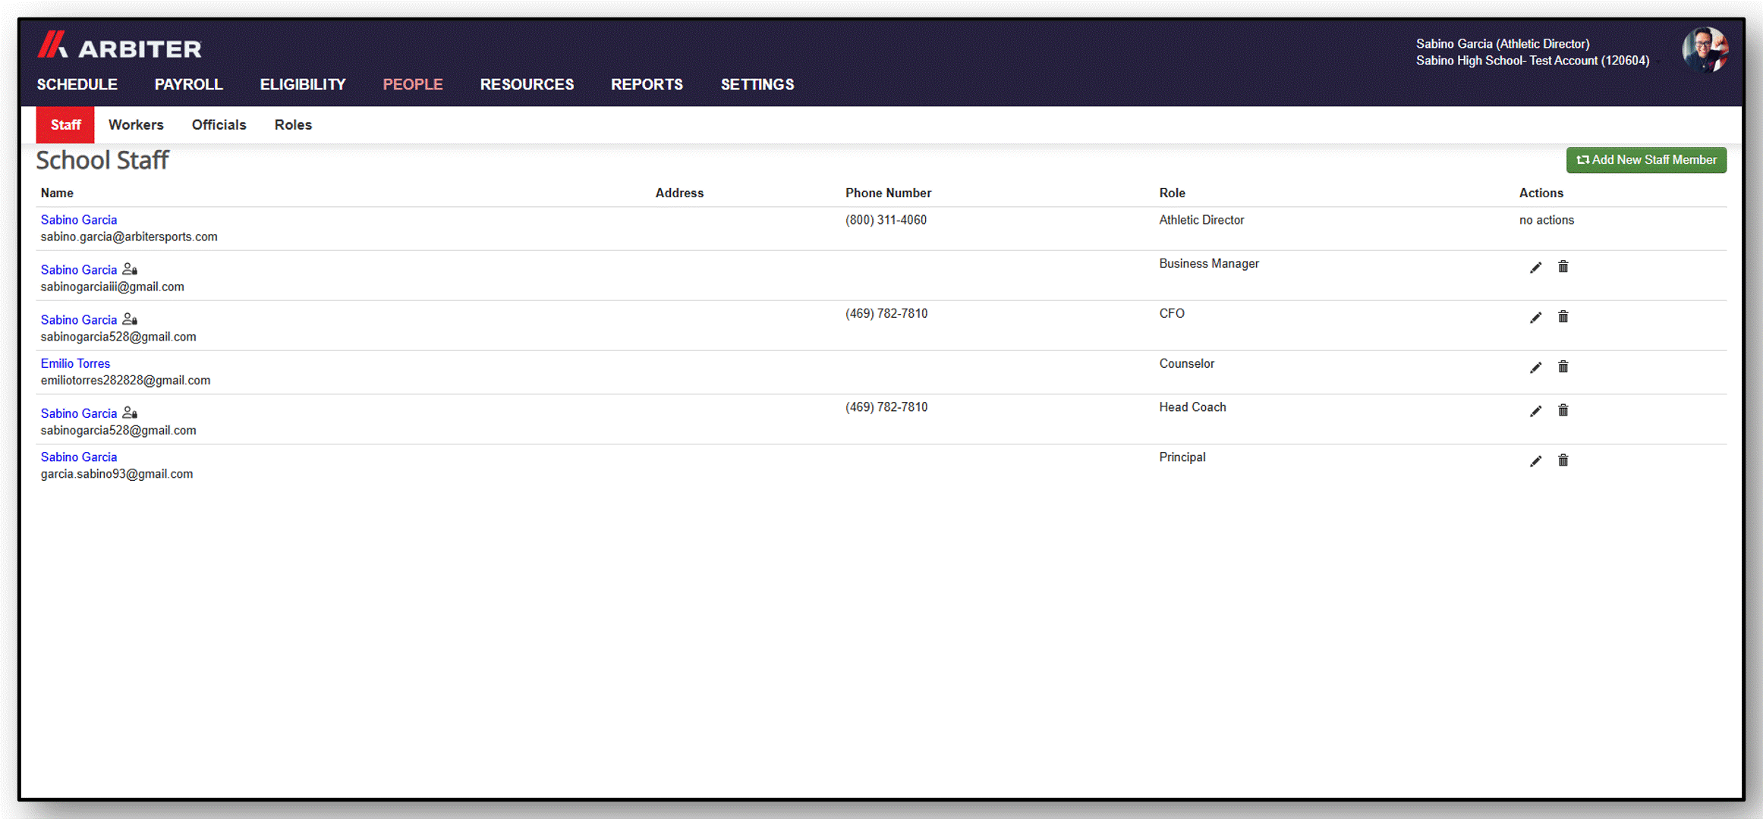Delete the Head Coach staff entry
The image size is (1763, 819).
point(1563,409)
